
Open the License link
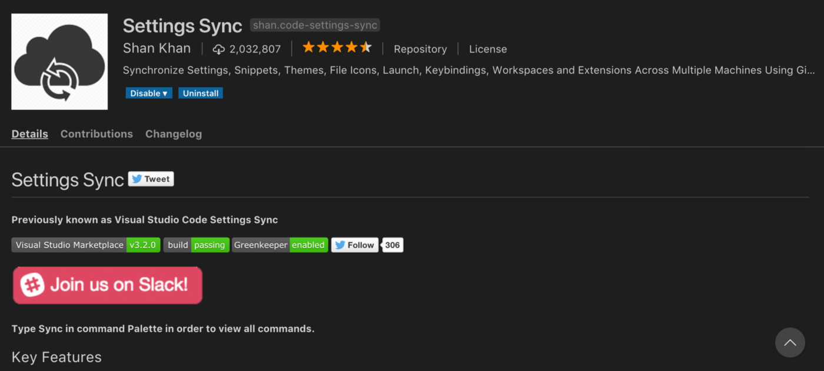coord(488,49)
